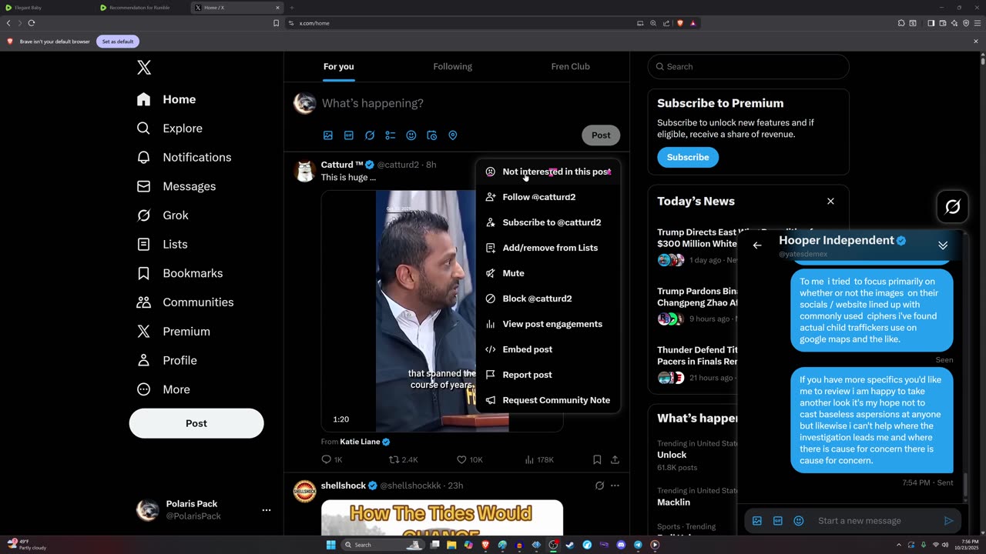Like the Catturd post
The height and width of the screenshot is (554, 986).
point(469,459)
